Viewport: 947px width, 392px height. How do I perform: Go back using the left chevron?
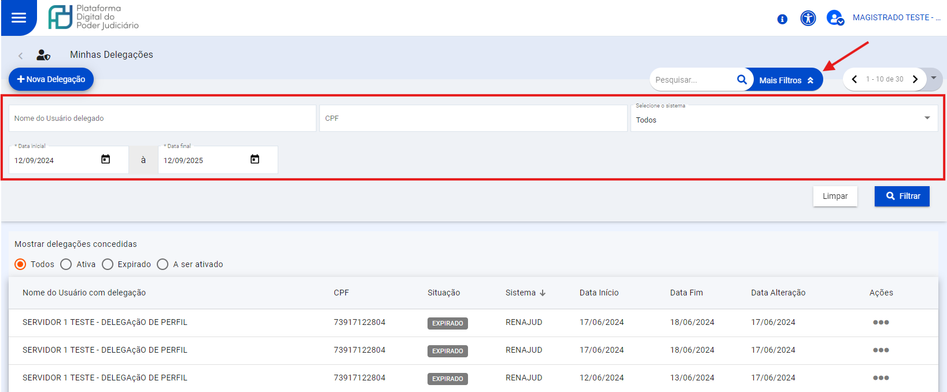pyautogui.click(x=20, y=56)
